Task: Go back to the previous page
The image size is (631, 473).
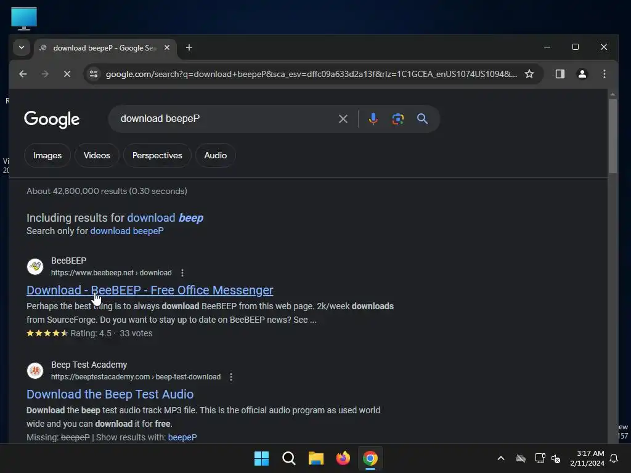Action: click(23, 74)
